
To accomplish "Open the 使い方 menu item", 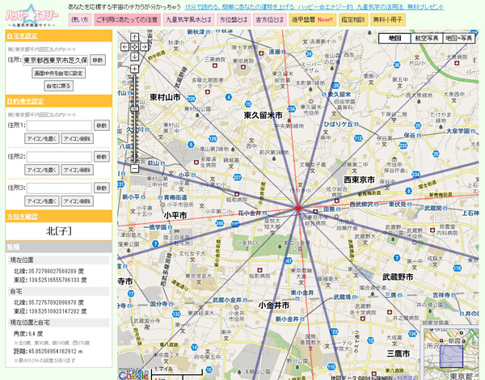I will [x=79, y=19].
